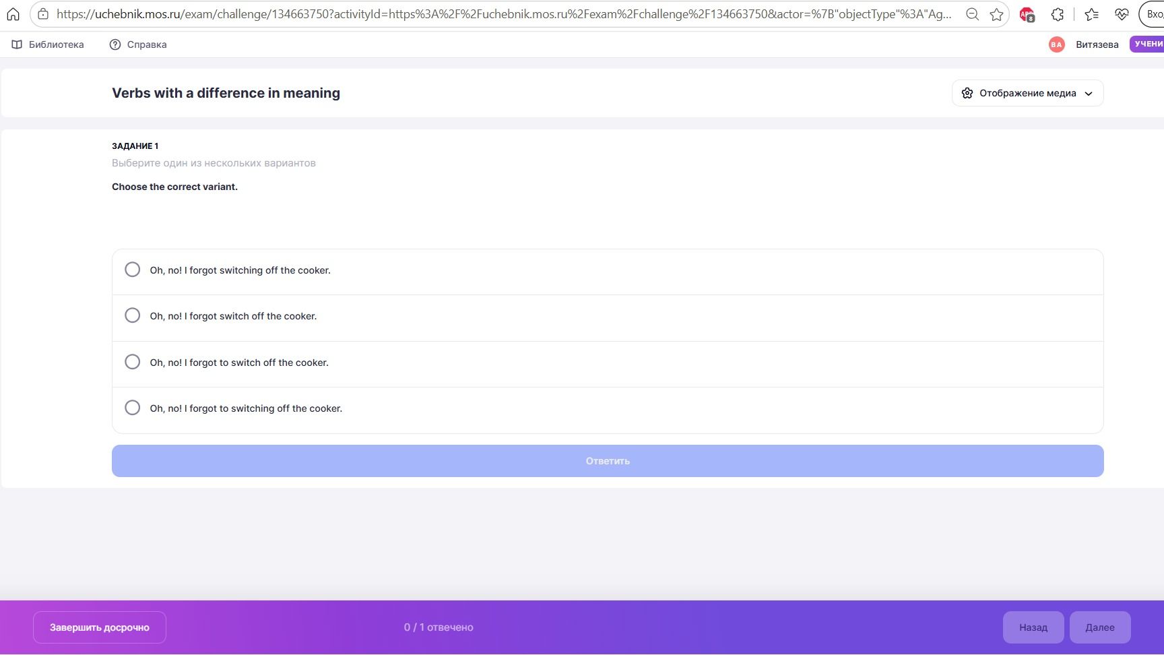The image size is (1164, 655).
Task: Click the zoom magnifier icon in address bar
Action: coord(972,14)
